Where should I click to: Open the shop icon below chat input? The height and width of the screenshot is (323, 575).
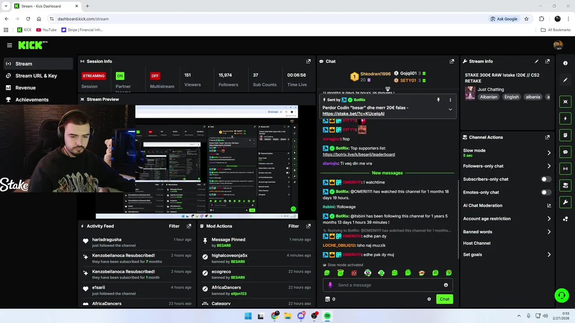pyautogui.click(x=327, y=299)
